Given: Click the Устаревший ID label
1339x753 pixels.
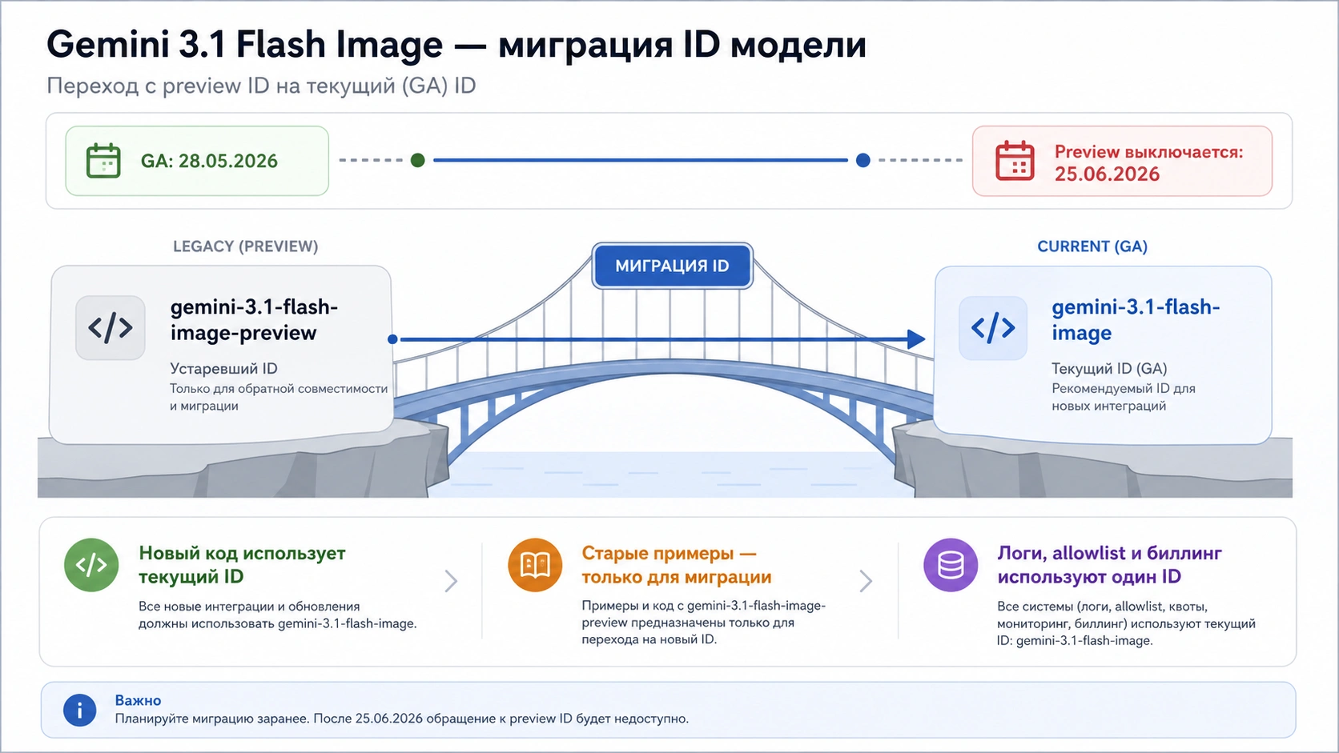Looking at the screenshot, I should 223,369.
